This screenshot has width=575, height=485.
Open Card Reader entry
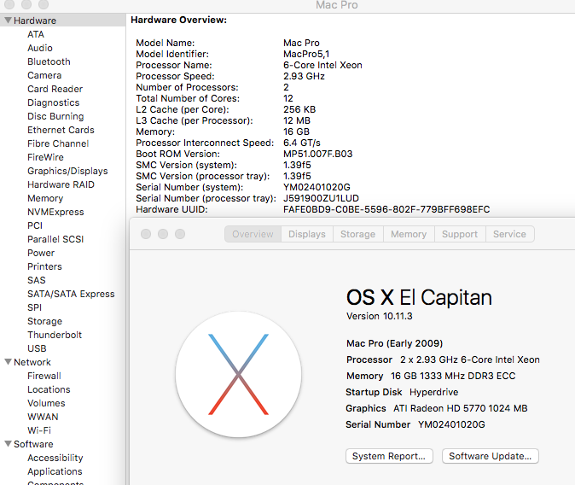point(55,89)
